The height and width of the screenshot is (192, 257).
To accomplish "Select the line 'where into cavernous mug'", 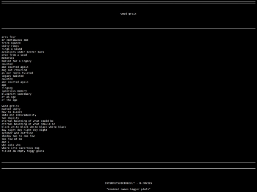I will 20,148.
